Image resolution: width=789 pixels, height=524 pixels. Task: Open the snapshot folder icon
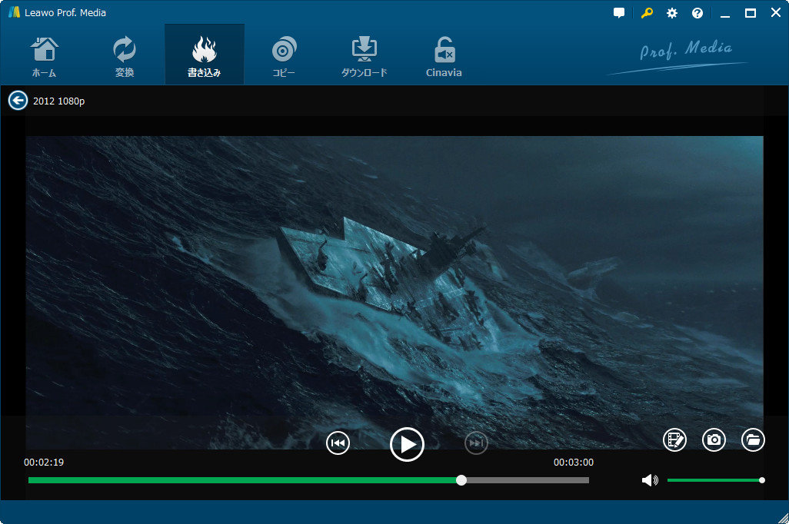click(x=754, y=440)
